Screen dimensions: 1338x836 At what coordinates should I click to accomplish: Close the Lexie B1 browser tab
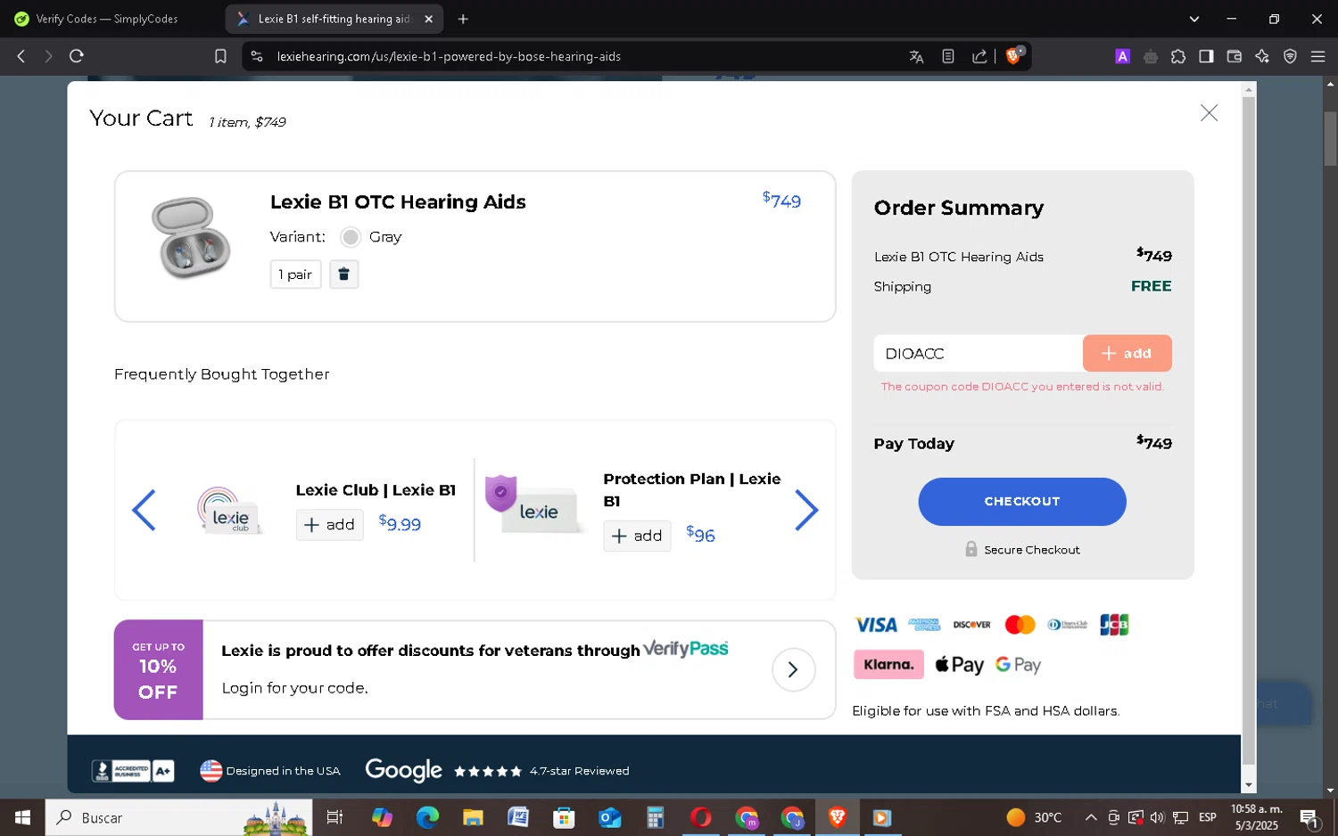428,19
